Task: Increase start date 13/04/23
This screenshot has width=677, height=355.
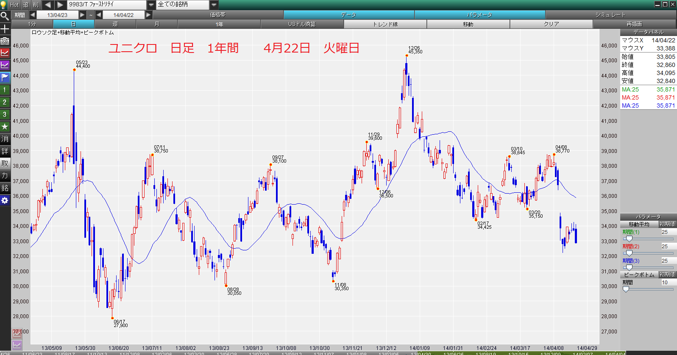Action: (x=82, y=15)
